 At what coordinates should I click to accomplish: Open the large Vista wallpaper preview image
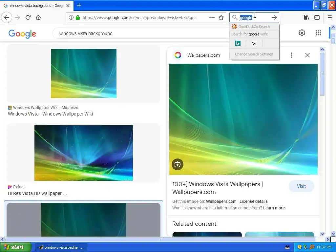[x=243, y=119]
